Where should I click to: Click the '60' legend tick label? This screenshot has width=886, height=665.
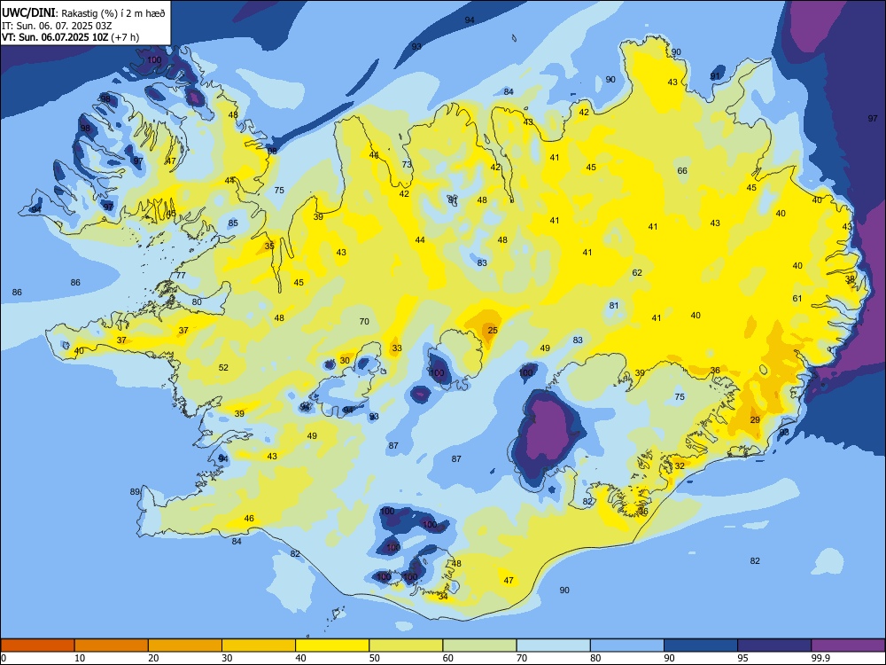448,658
